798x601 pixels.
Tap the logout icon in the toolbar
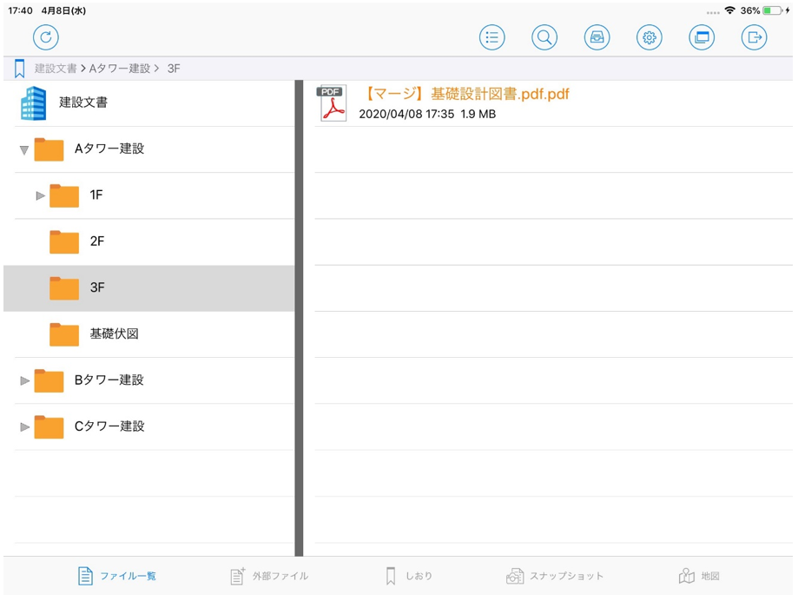[754, 37]
